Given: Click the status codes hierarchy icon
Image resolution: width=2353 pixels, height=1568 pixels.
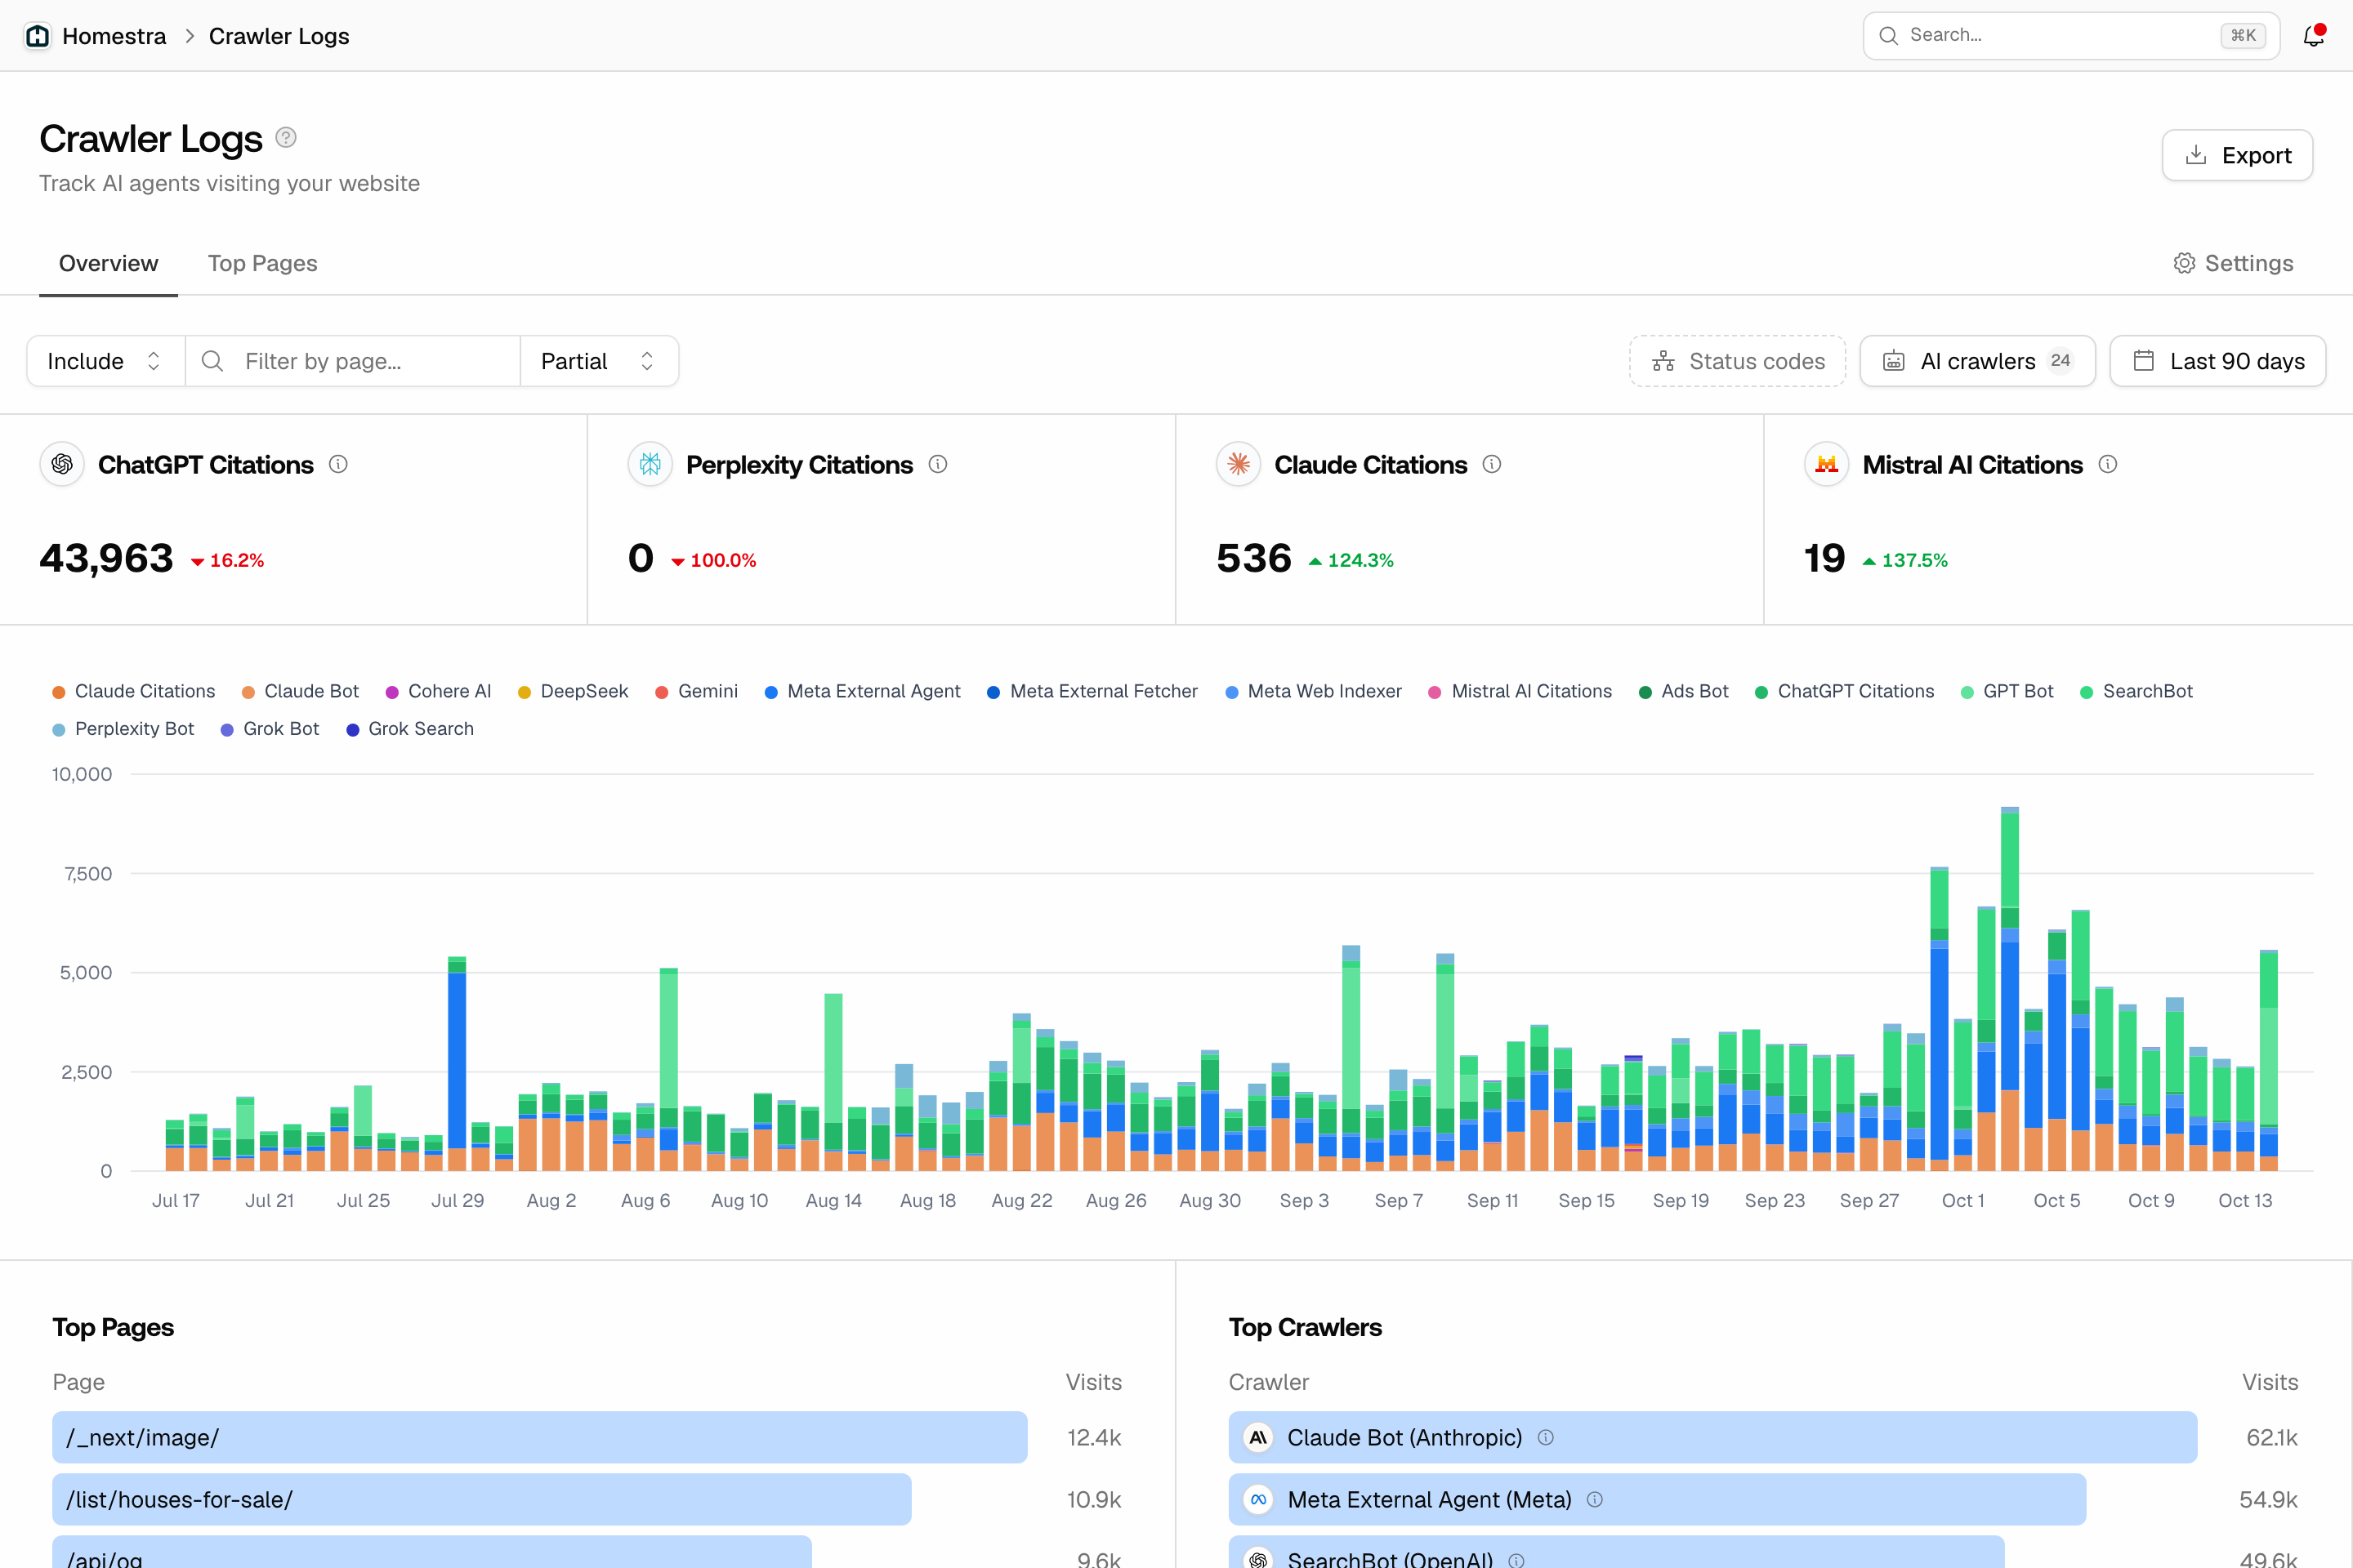Looking at the screenshot, I should (x=1663, y=361).
